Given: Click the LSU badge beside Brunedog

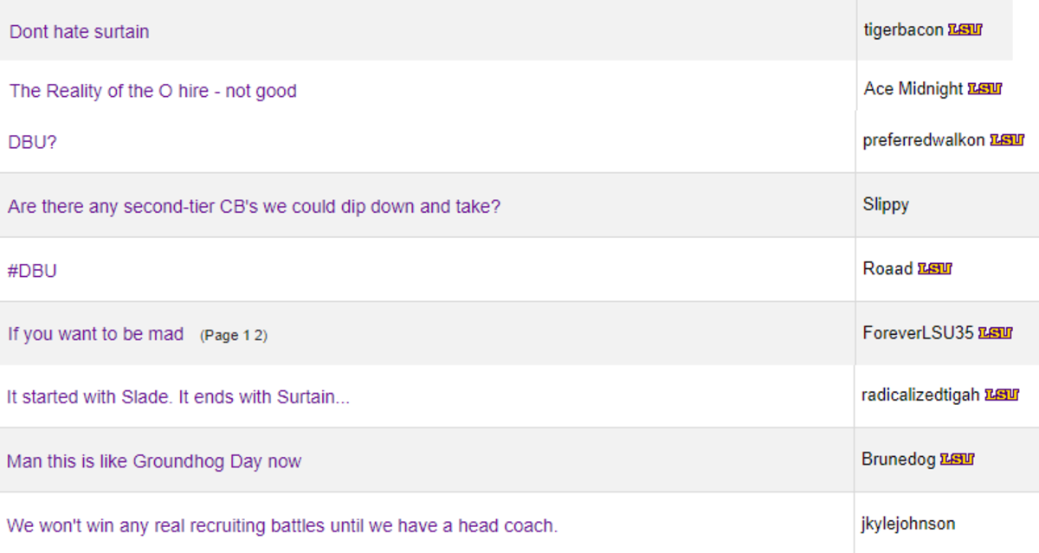Looking at the screenshot, I should [x=957, y=460].
